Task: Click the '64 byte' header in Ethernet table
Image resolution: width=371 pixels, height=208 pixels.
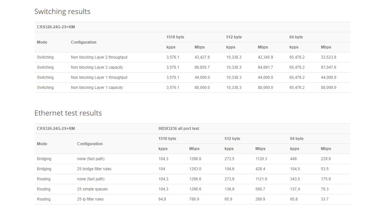Action: 297,139
